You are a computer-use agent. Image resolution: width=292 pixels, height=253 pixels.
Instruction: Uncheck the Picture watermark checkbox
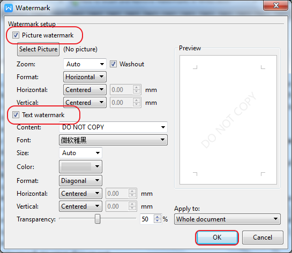pyautogui.click(x=16, y=35)
